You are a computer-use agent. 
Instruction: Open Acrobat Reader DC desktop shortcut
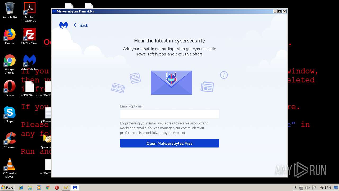coord(29,12)
